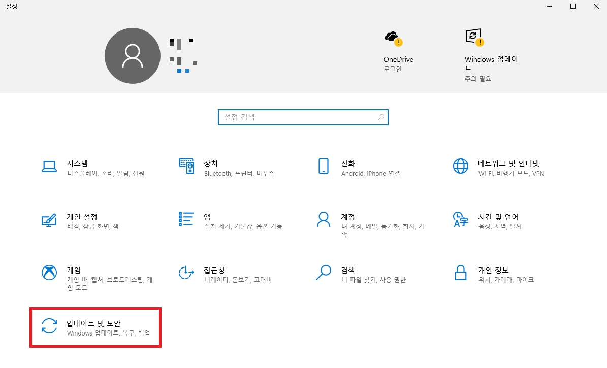Open the 계정 category title
This screenshot has height=368, width=607.
tap(348, 217)
